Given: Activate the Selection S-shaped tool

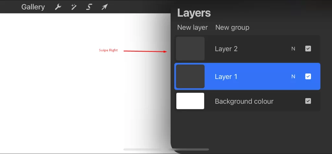Looking at the screenshot, I should (89, 7).
